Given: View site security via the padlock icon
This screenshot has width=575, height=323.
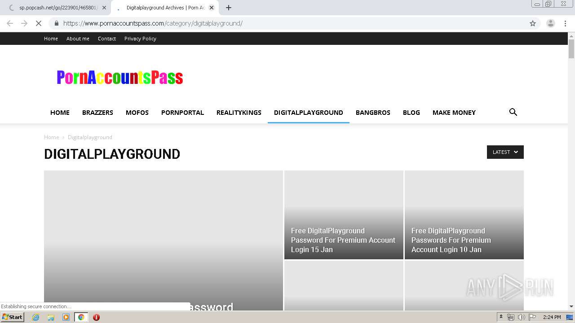Looking at the screenshot, I should [x=56, y=23].
